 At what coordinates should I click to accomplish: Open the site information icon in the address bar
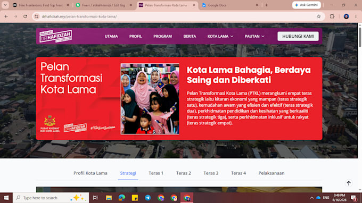[x=37, y=16]
